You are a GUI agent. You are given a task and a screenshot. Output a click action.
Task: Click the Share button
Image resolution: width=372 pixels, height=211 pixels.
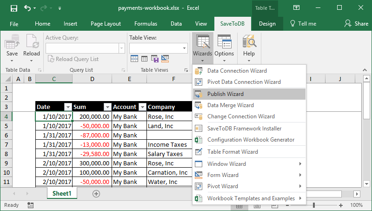[x=356, y=24]
